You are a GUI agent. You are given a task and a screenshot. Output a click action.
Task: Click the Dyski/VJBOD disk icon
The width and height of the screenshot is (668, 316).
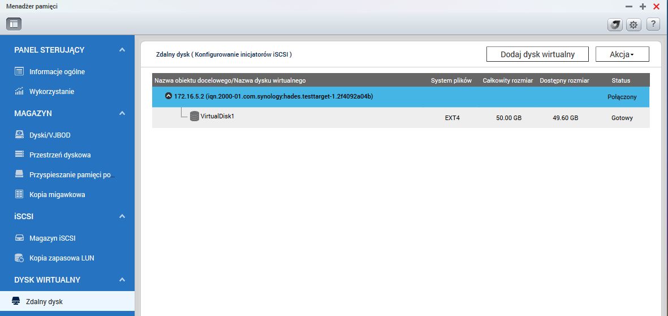[19, 135]
